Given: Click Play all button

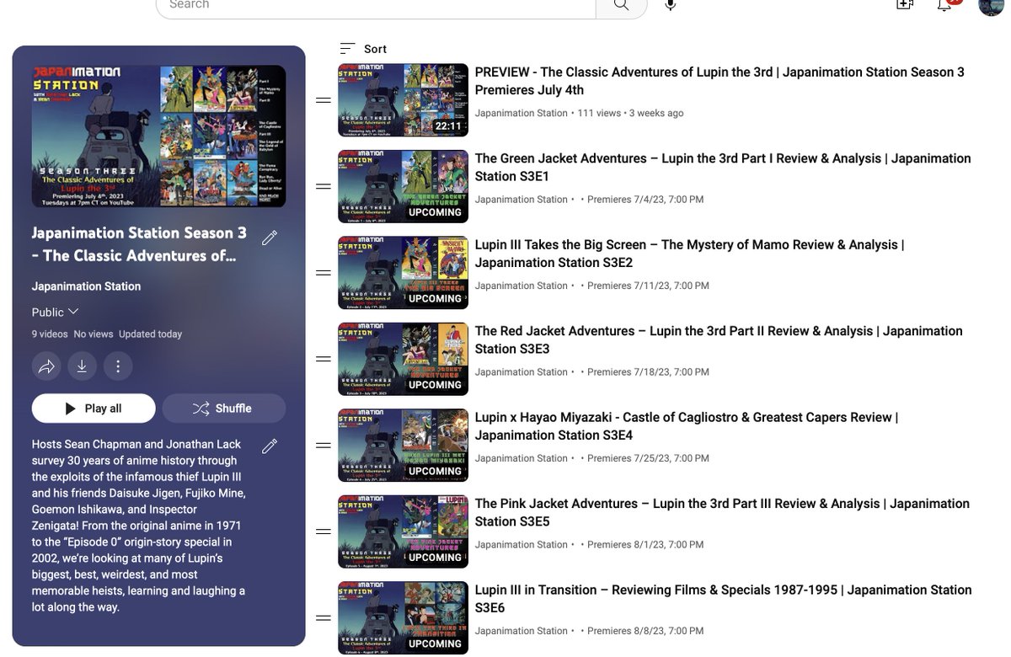Looking at the screenshot, I should point(94,409).
